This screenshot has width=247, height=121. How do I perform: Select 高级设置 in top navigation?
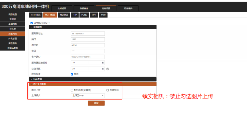pos(106,8)
